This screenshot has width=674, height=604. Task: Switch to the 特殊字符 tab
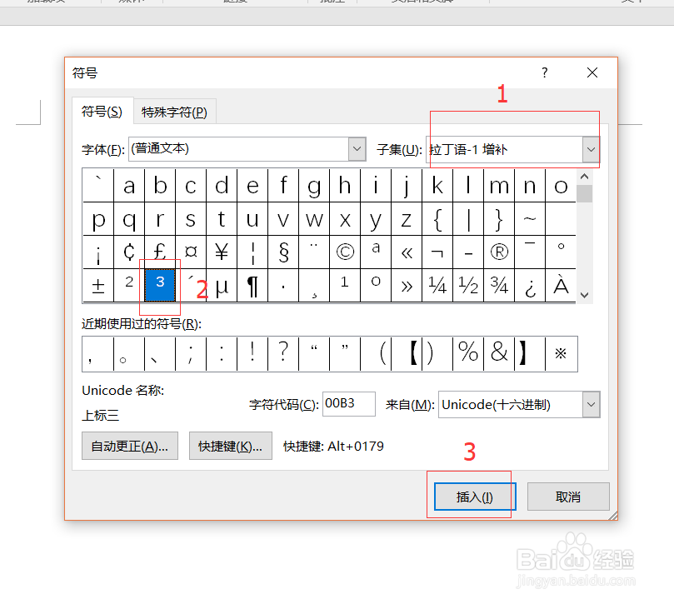coord(174,111)
